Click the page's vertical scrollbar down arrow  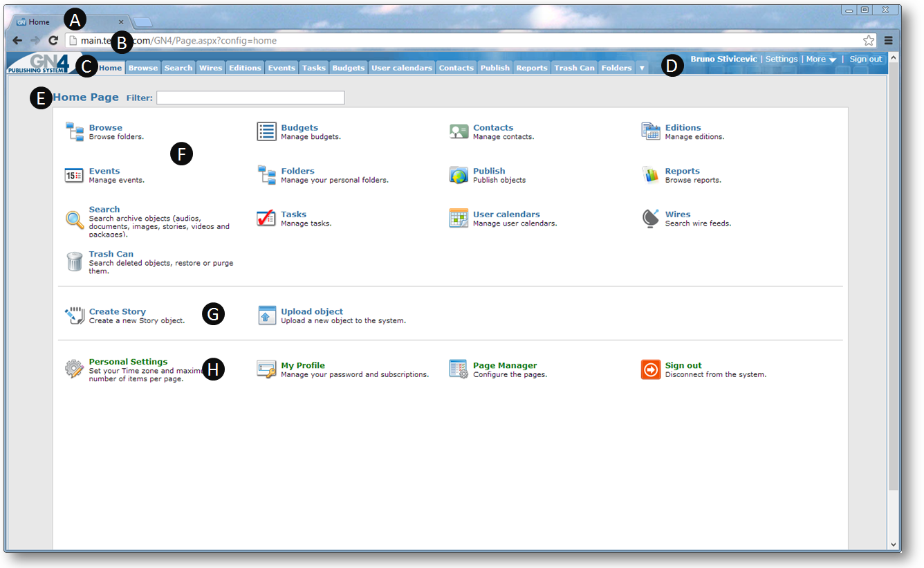893,544
